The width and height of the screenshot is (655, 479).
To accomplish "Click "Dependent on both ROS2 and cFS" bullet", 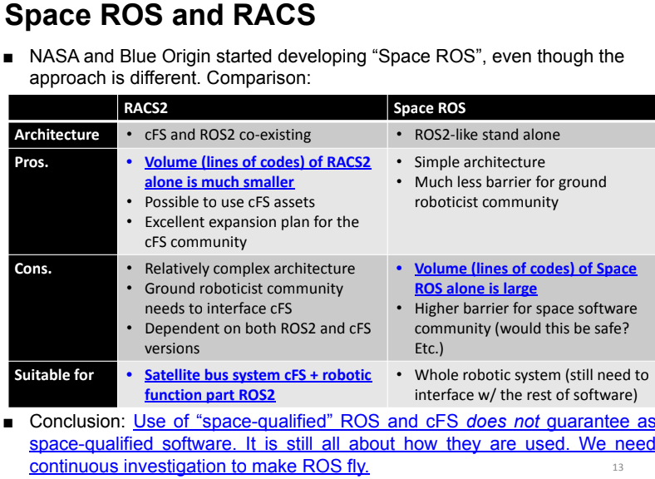I will click(258, 328).
